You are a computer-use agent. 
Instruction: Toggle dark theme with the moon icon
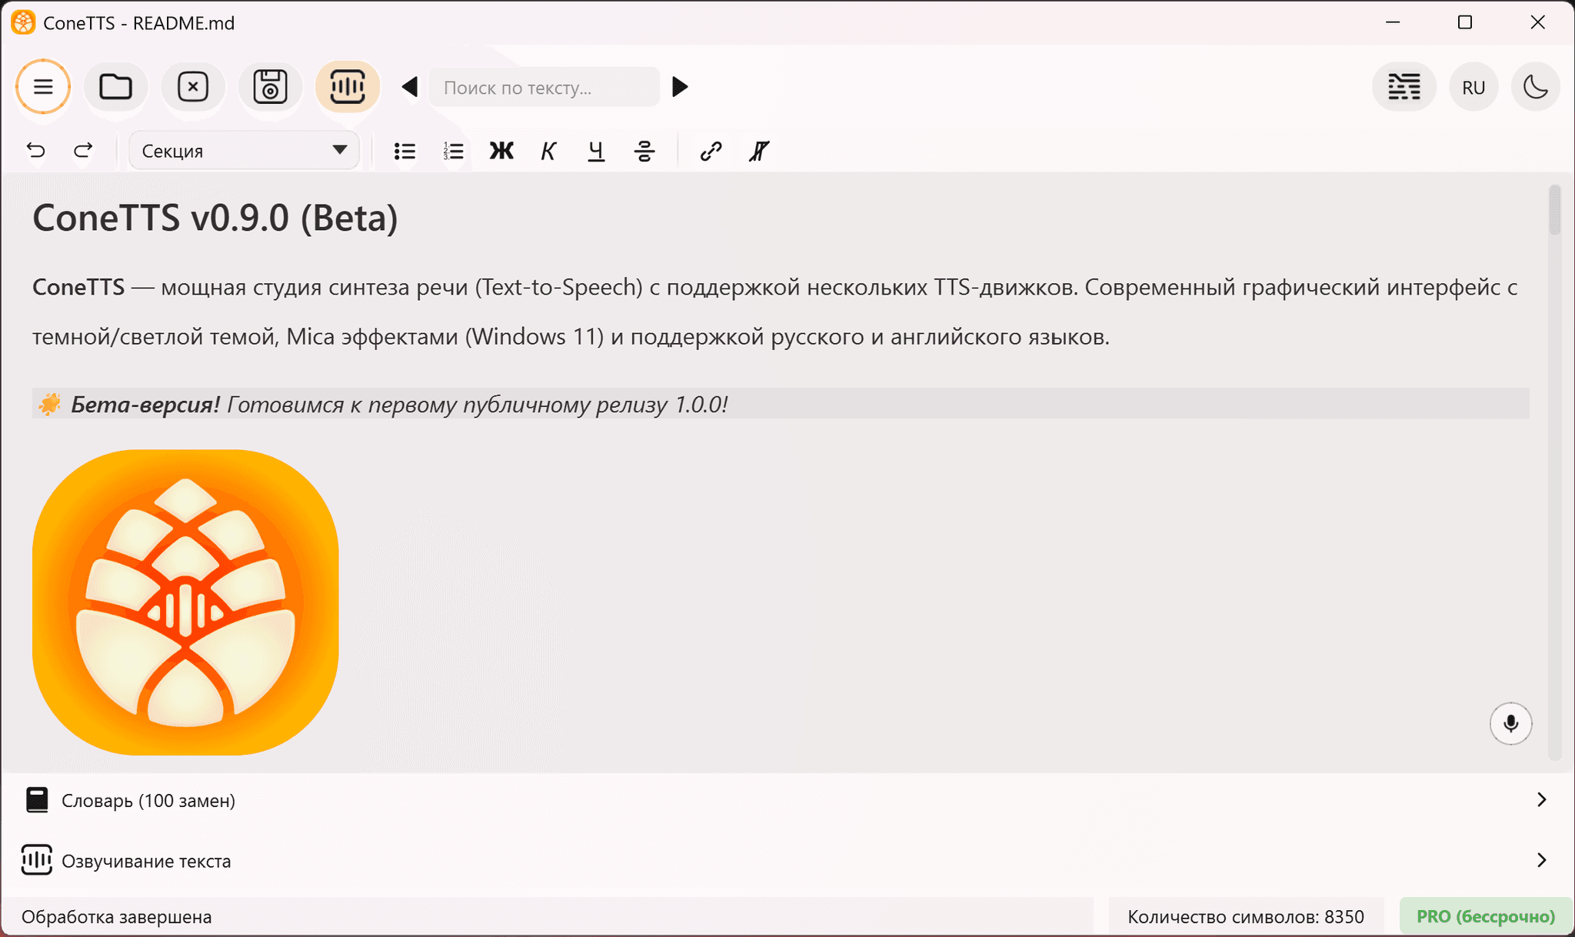pos(1535,86)
